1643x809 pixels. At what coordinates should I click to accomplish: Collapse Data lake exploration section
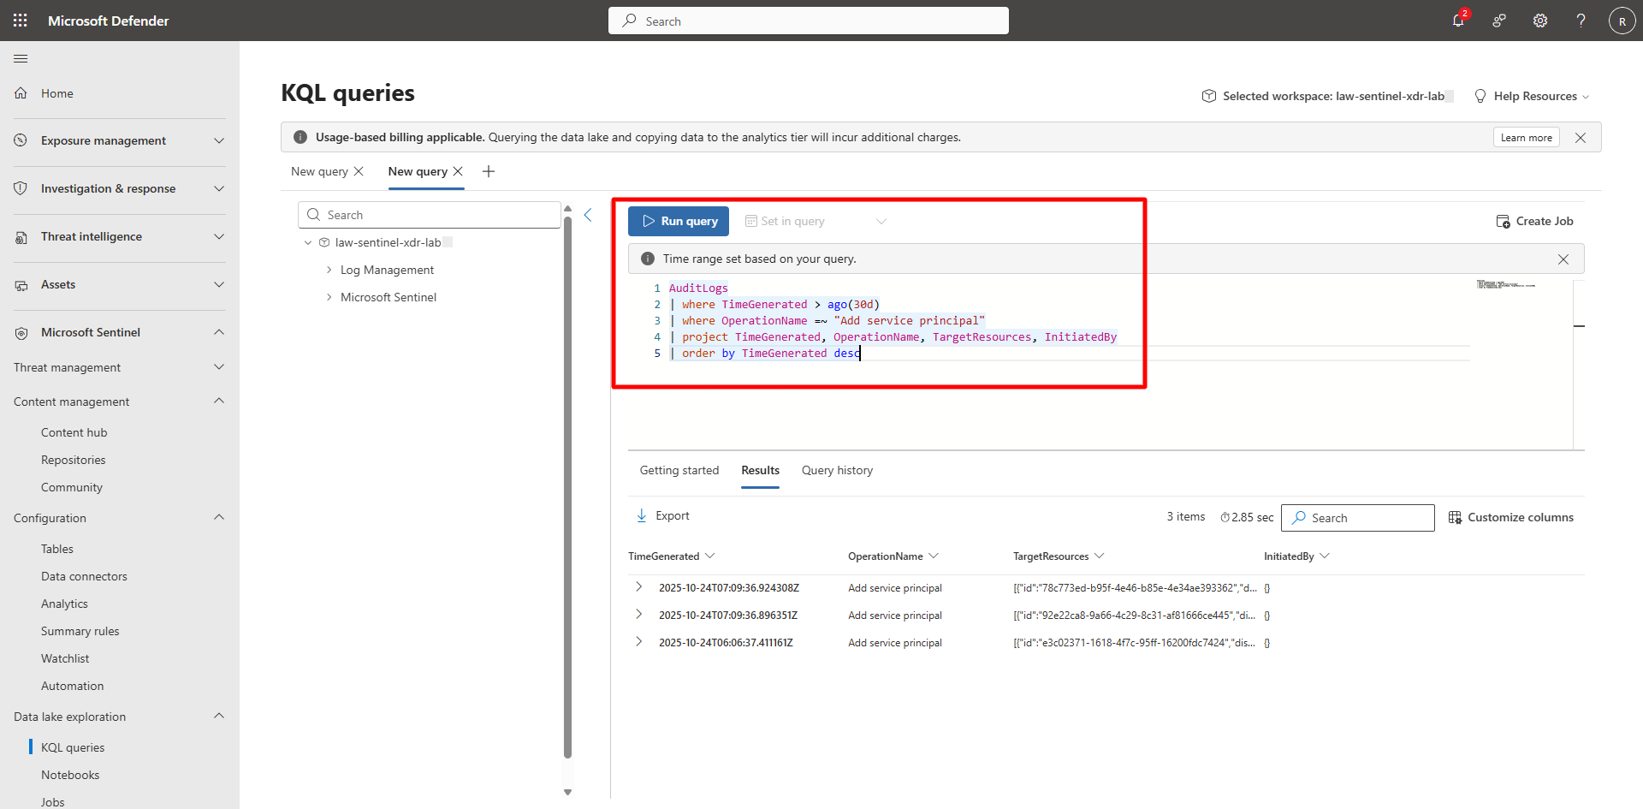pyautogui.click(x=219, y=717)
